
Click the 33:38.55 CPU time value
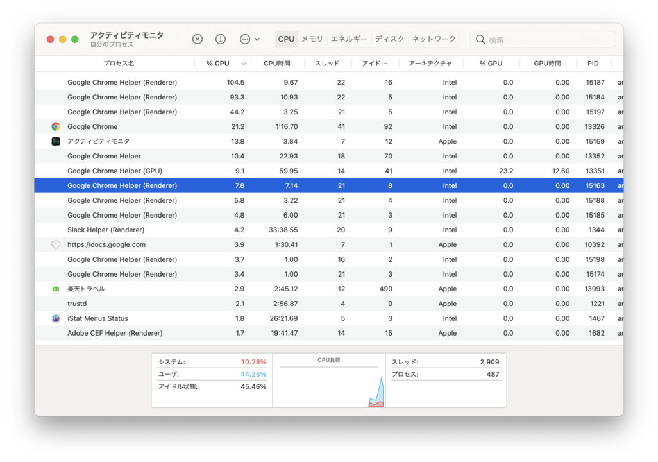click(x=283, y=230)
